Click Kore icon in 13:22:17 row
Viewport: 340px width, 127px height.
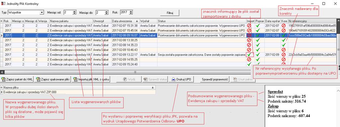pos(284,55)
